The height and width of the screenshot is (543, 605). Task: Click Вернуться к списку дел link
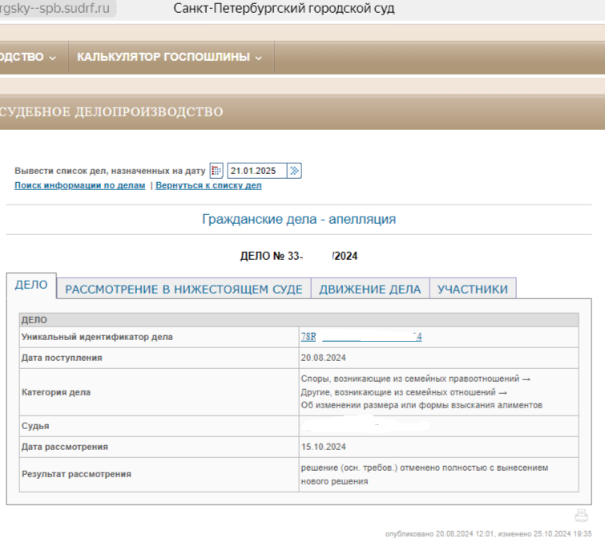(208, 185)
